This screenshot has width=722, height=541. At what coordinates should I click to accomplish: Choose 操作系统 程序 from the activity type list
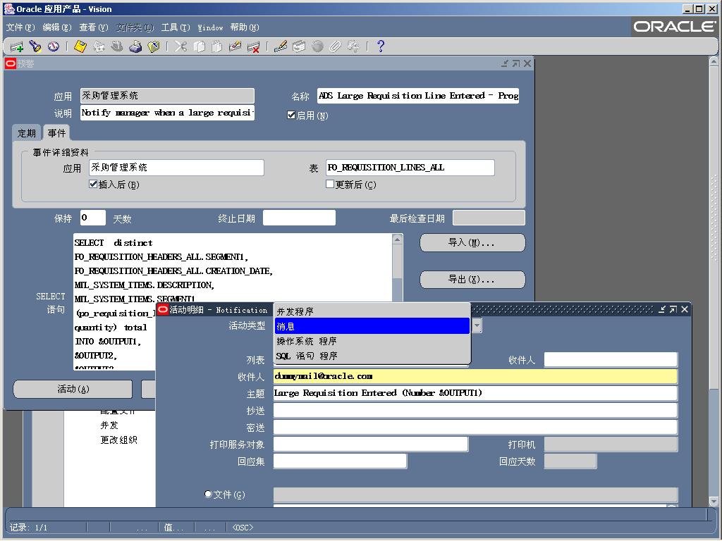pos(372,341)
